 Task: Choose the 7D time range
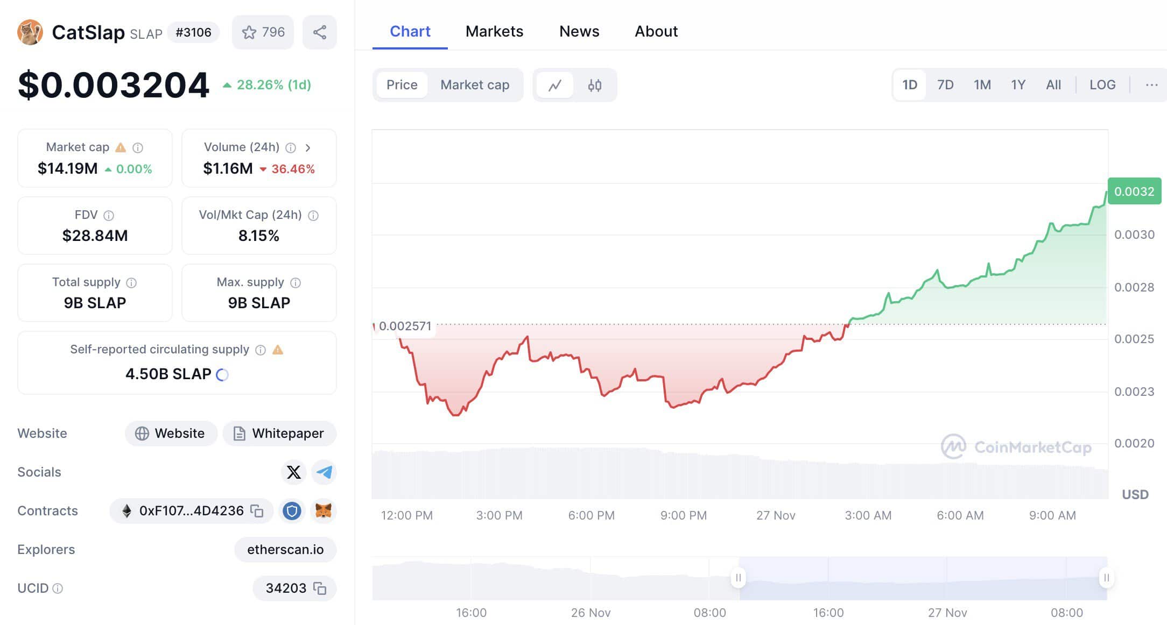pyautogui.click(x=945, y=85)
